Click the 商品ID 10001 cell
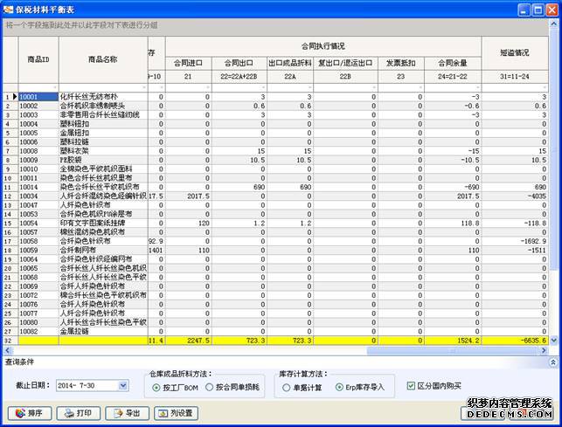This screenshot has height=427, width=562. point(38,96)
